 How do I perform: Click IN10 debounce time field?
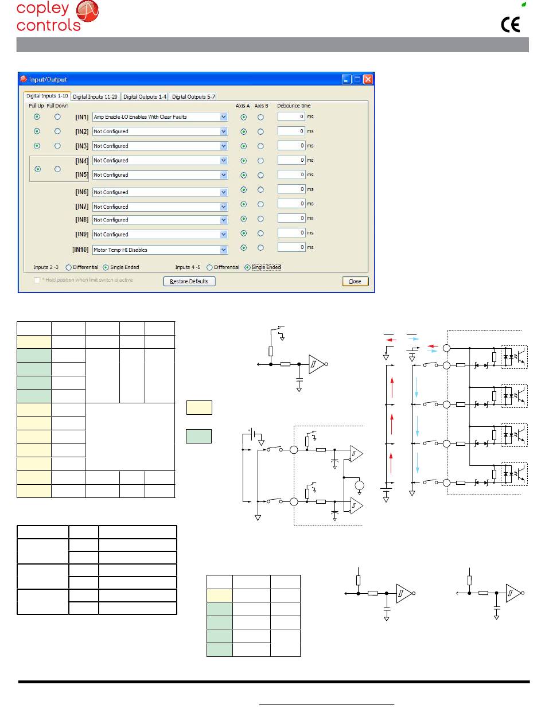[291, 247]
